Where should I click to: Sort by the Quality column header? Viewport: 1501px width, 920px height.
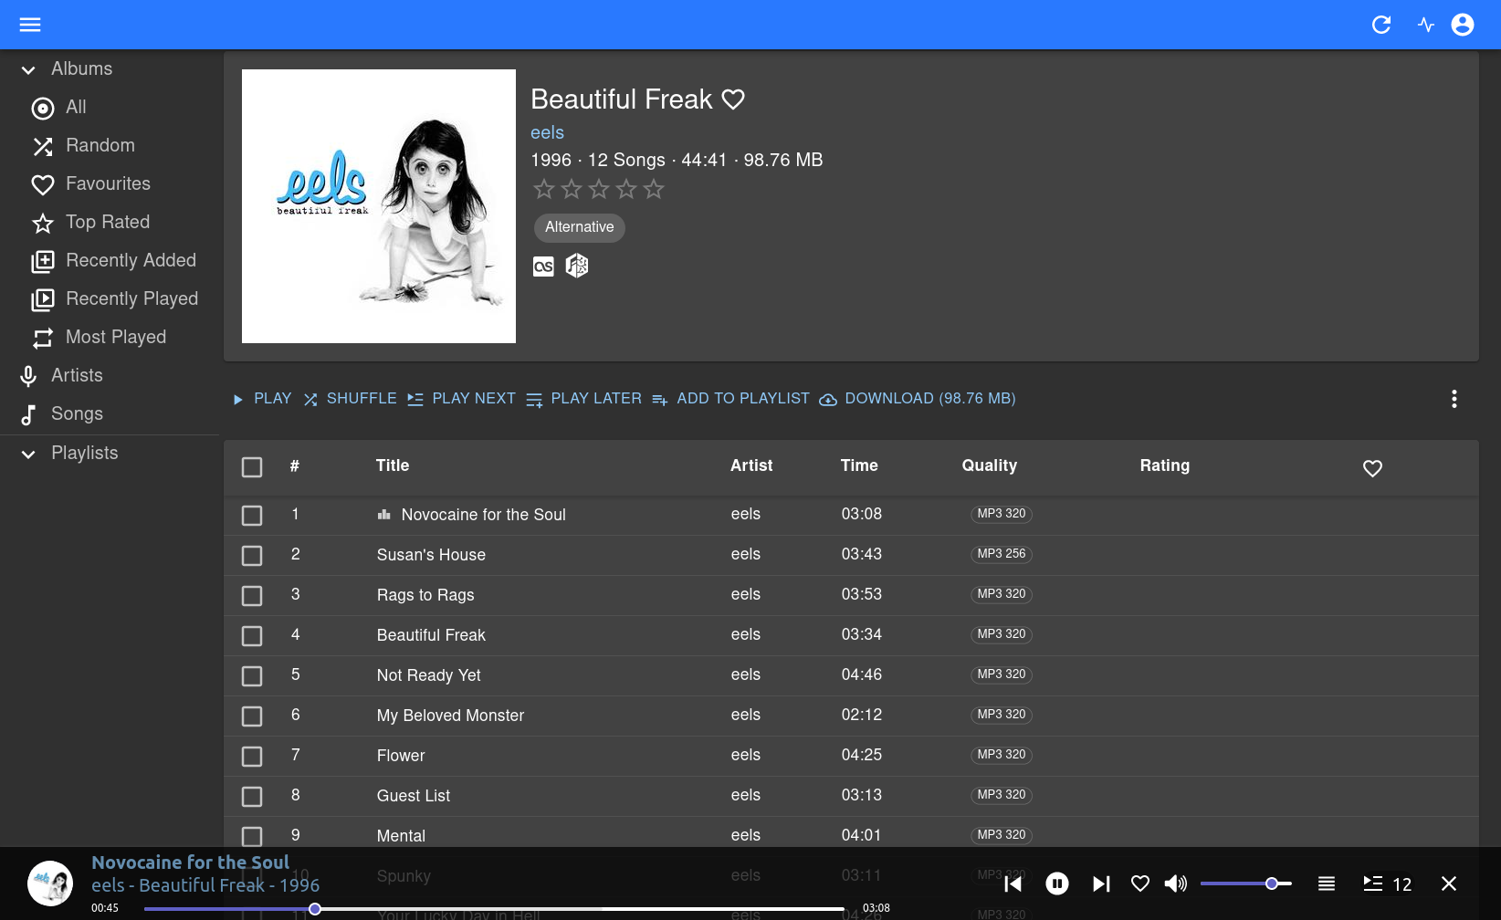[x=989, y=465]
